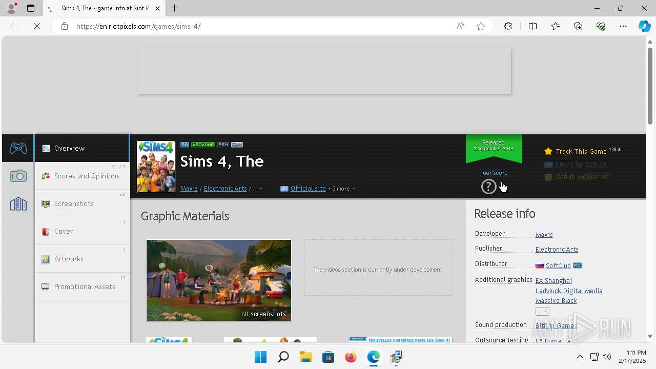Click the browser address bar
Screen dimensions: 656x369
(261, 26)
